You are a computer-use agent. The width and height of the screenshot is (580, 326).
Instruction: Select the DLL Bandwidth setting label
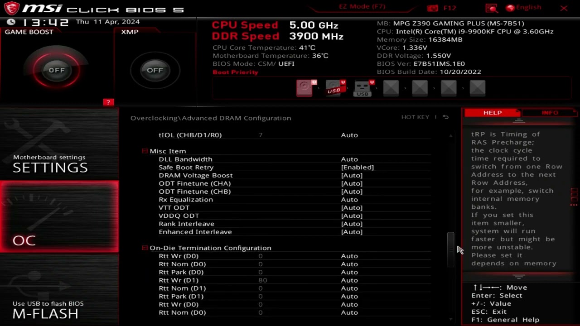(x=185, y=159)
